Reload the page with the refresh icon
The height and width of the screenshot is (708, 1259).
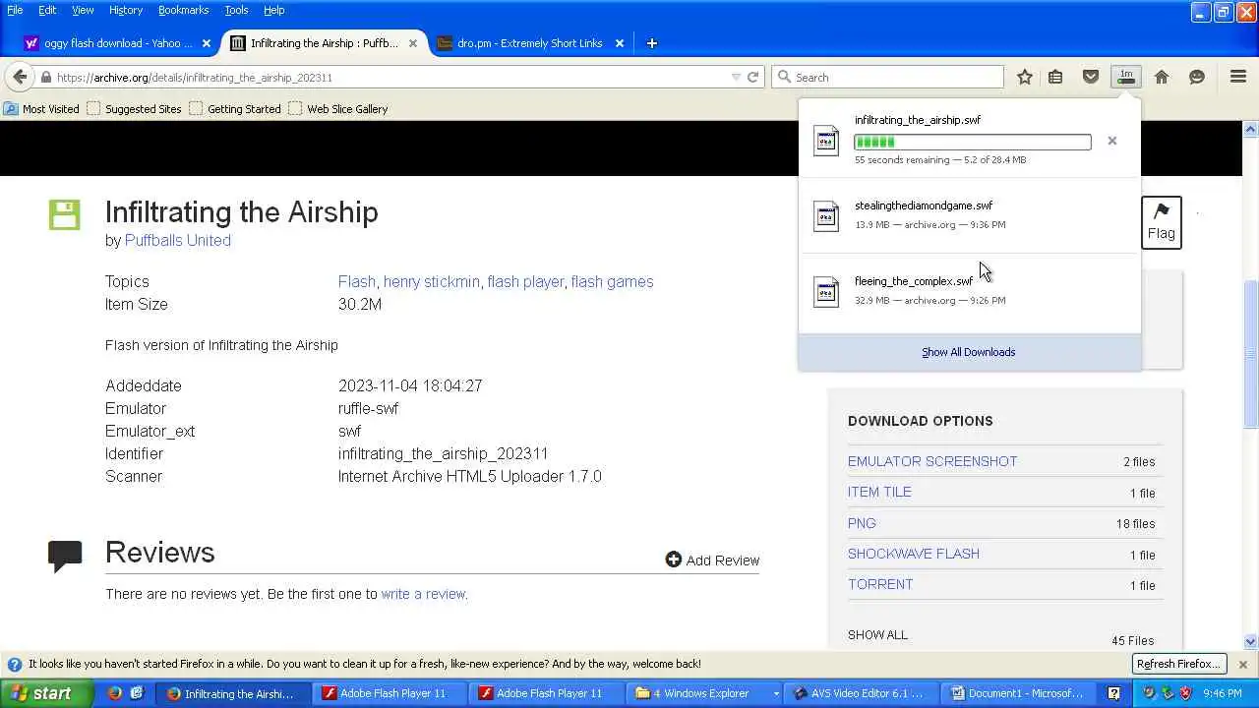click(753, 77)
